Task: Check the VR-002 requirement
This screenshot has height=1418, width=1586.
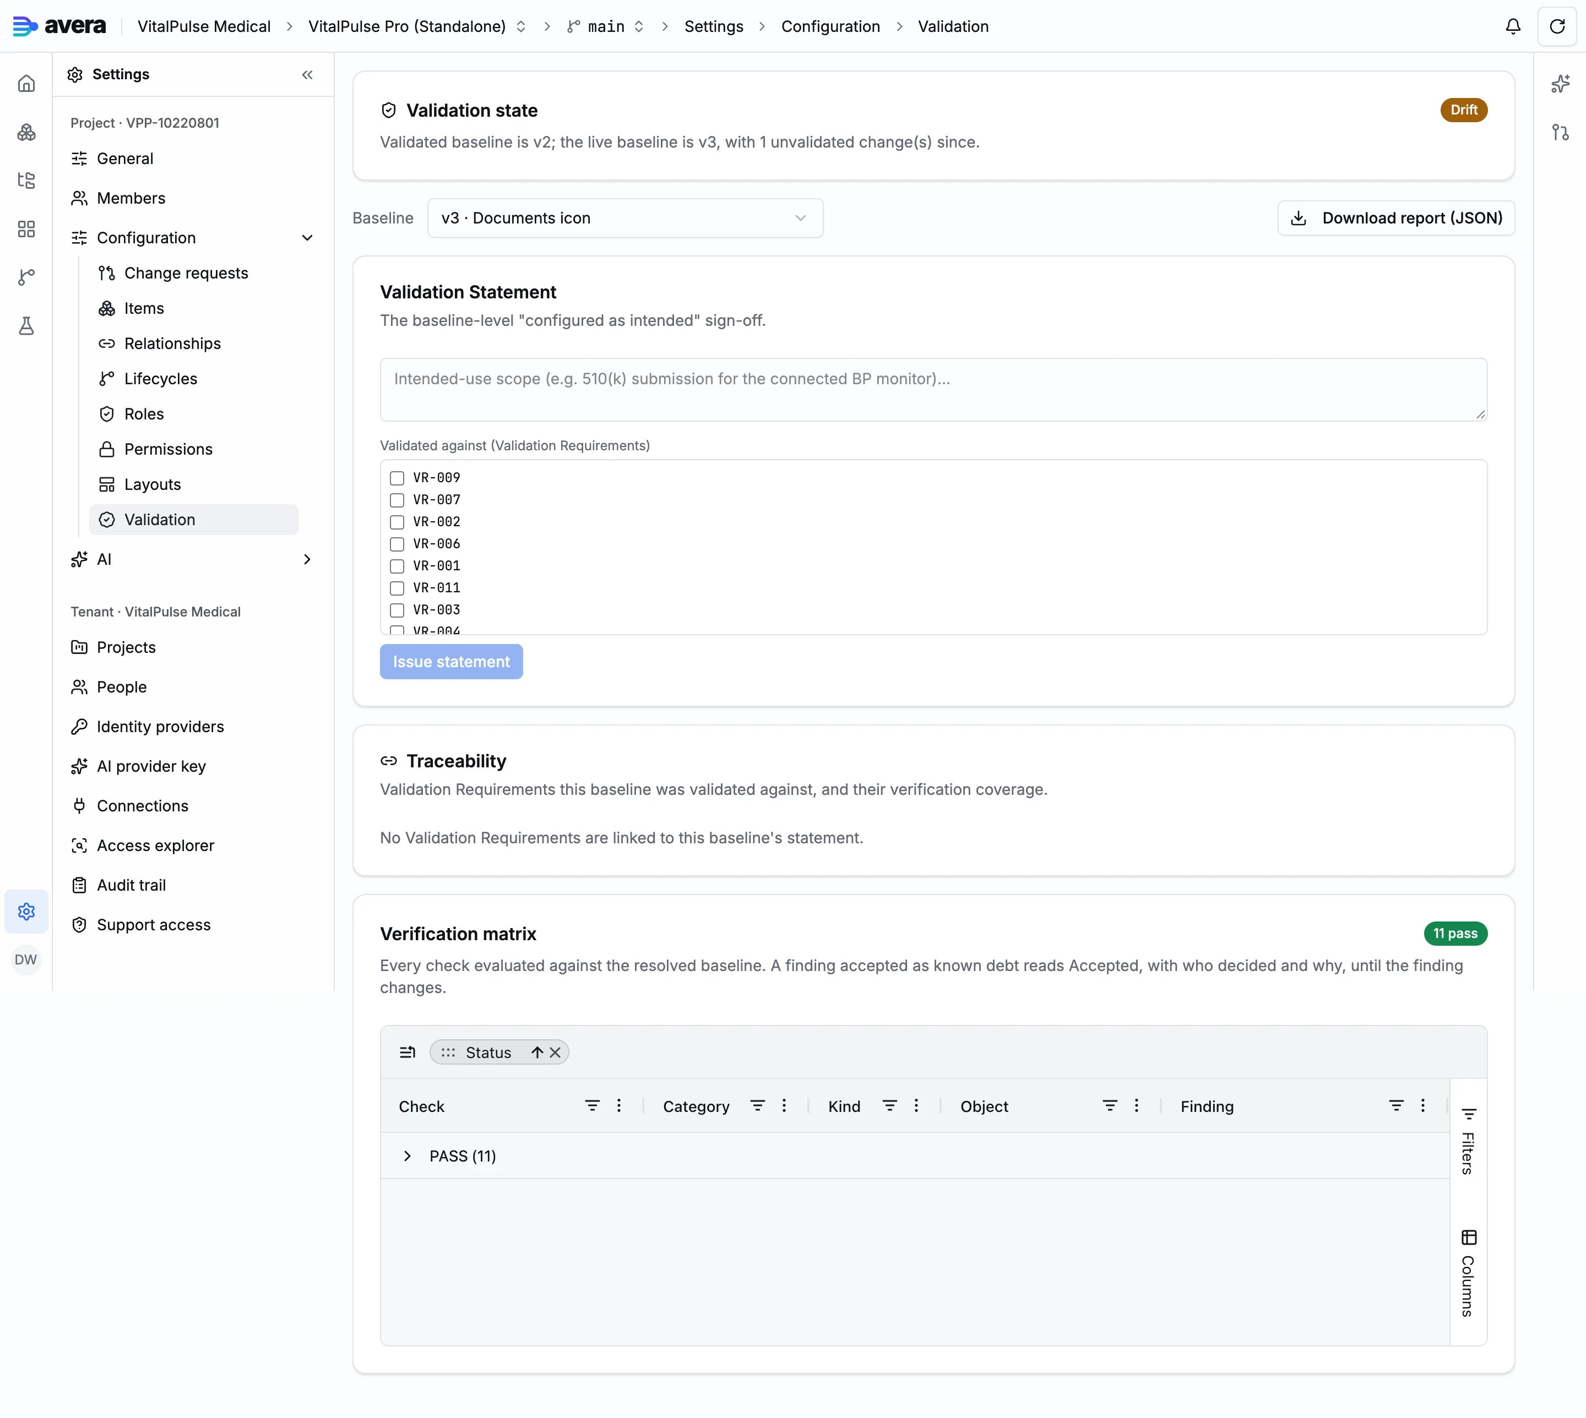Action: point(397,522)
